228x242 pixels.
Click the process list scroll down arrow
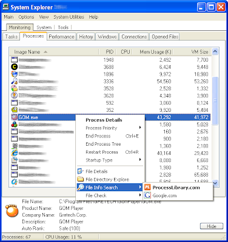[215, 183]
